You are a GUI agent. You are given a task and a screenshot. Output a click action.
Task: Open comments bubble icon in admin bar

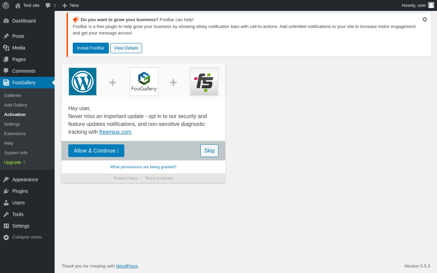48,5
